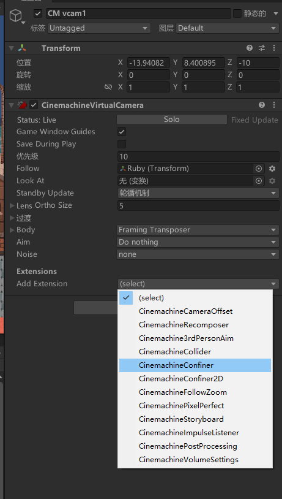Disable the CM vcam1 active checkbox
The width and height of the screenshot is (282, 499).
pyautogui.click(x=38, y=13)
